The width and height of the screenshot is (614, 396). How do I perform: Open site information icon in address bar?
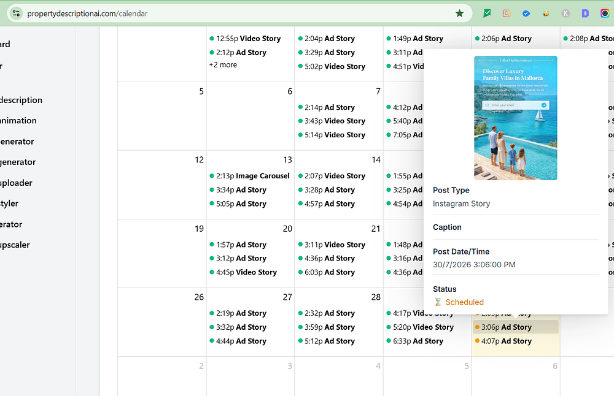click(x=16, y=13)
